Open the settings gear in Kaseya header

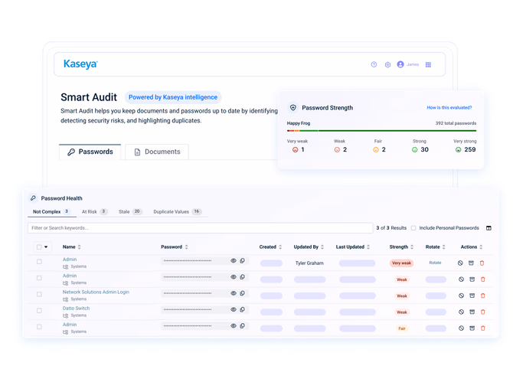click(x=387, y=64)
